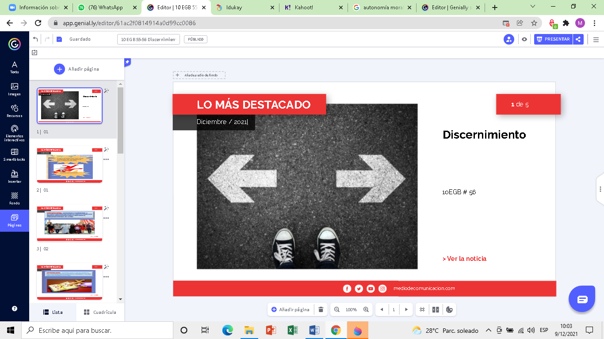The width and height of the screenshot is (604, 339).
Task: Click the undo arrow icon
Action: 35,39
